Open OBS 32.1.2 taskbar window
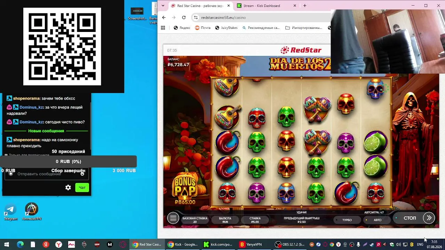445x250 pixels. [x=290, y=244]
